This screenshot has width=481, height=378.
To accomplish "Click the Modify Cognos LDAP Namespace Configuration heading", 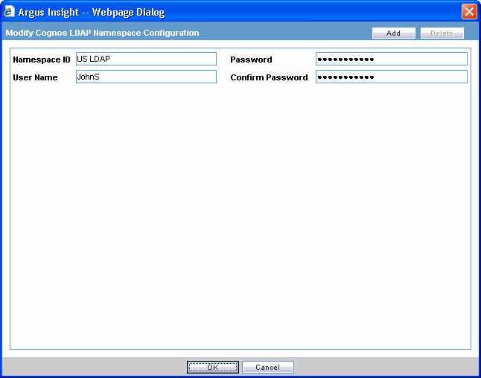I will pyautogui.click(x=102, y=33).
